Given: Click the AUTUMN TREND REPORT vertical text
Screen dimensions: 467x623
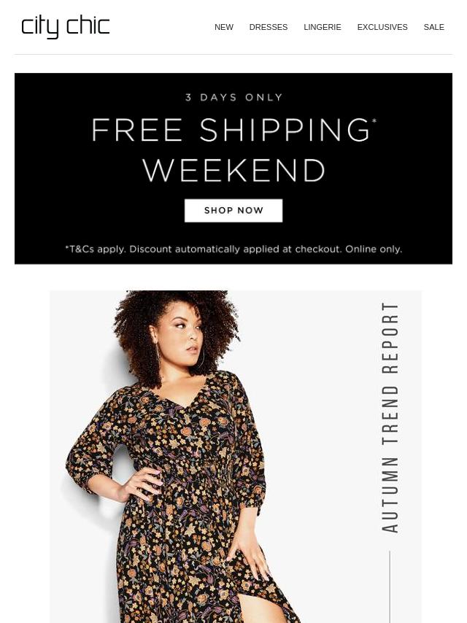Looking at the screenshot, I should click(390, 417).
